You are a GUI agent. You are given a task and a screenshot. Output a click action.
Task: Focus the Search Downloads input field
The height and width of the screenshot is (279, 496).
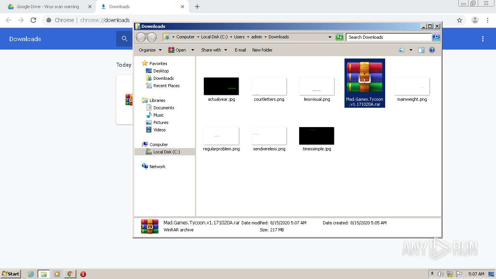click(x=389, y=37)
